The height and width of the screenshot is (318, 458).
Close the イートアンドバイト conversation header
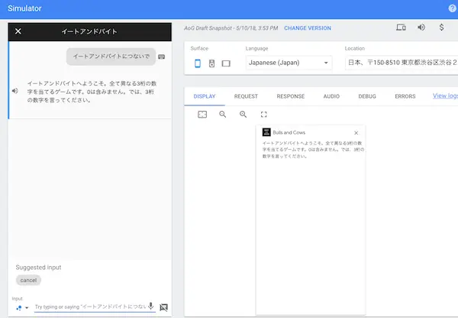click(x=18, y=31)
